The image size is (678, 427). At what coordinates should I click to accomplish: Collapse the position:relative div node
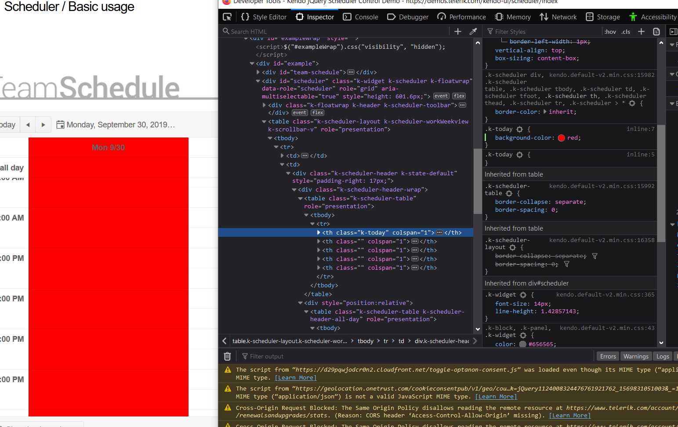(x=300, y=303)
